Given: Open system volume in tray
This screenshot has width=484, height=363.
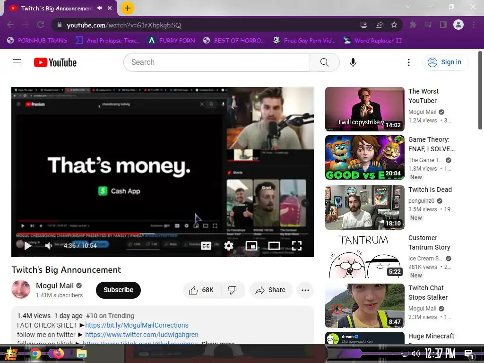Looking at the screenshot, I should 416,354.
